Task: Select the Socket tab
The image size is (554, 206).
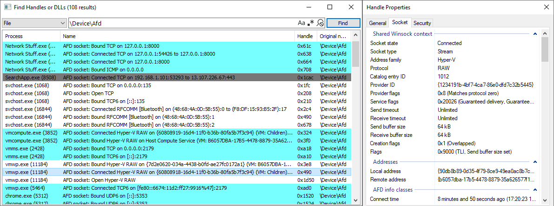Action: [400, 23]
